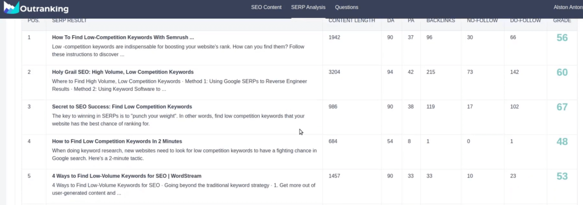583x205 pixels.
Task: Select content length value 684
Action: [332, 141]
